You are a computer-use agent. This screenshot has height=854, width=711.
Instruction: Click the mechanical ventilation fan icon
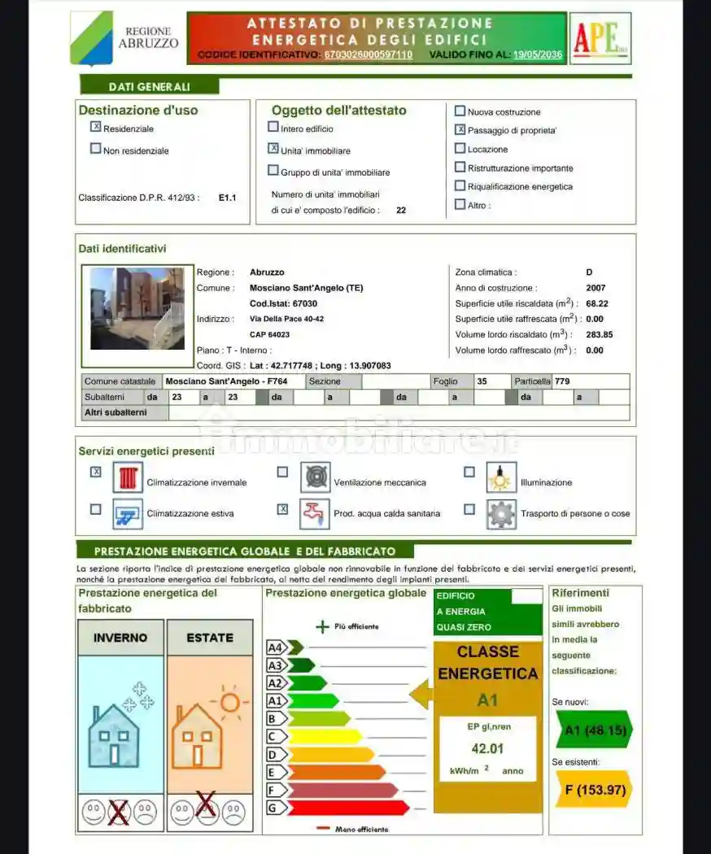pyautogui.click(x=316, y=477)
